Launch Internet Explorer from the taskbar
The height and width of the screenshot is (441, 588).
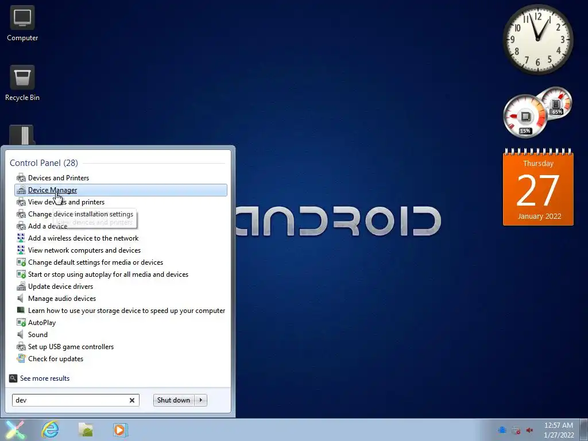pyautogui.click(x=51, y=430)
